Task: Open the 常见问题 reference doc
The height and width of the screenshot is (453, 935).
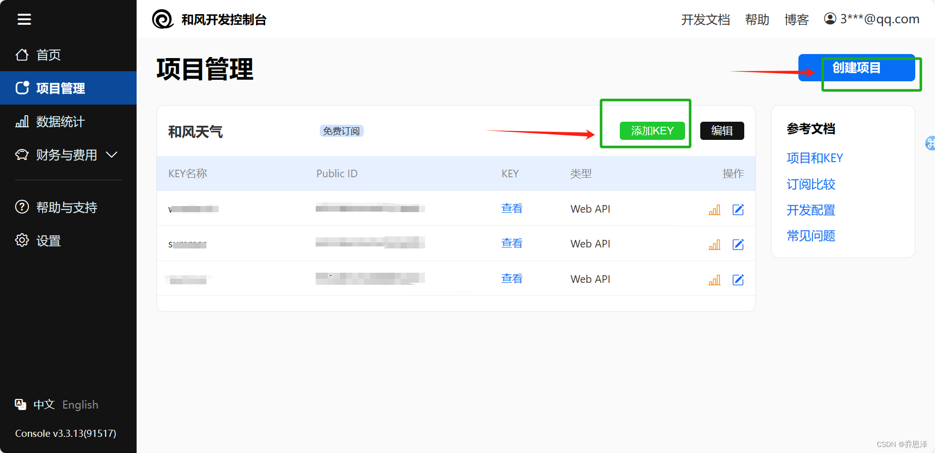Action: (811, 236)
